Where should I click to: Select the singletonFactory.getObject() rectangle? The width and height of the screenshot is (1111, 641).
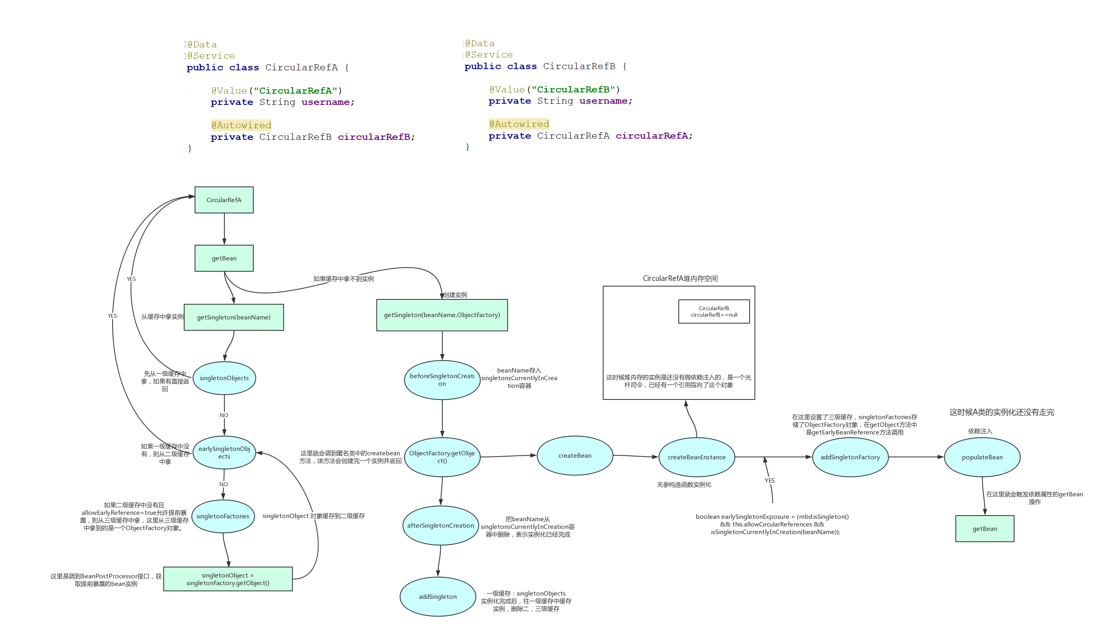[x=228, y=579]
